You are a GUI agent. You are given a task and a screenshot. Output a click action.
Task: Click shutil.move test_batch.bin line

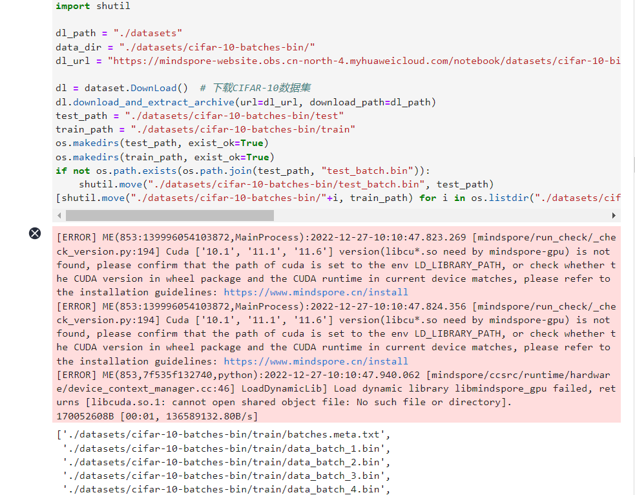click(x=286, y=185)
